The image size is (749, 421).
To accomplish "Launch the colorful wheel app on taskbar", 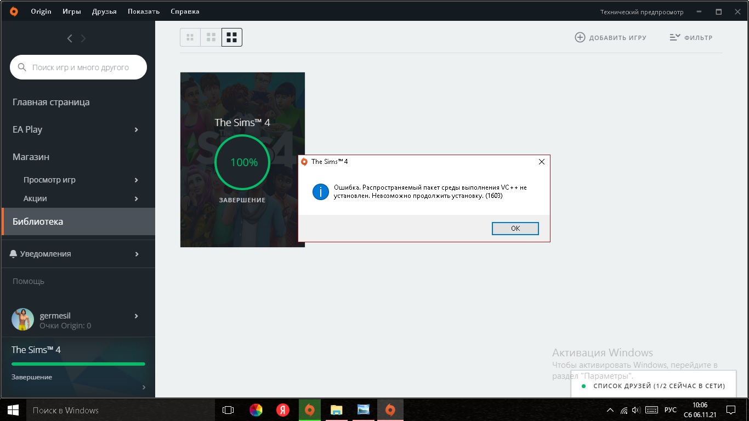I will pyautogui.click(x=256, y=410).
